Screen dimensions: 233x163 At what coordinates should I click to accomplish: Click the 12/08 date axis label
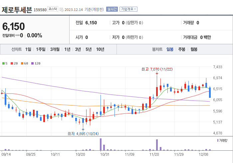point(203,154)
